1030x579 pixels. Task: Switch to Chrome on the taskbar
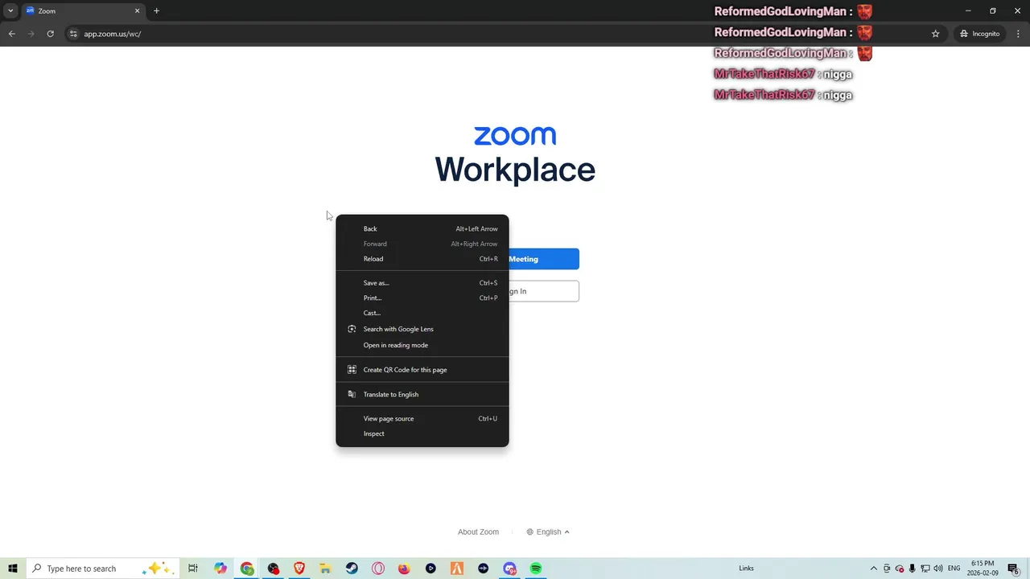pos(247,569)
